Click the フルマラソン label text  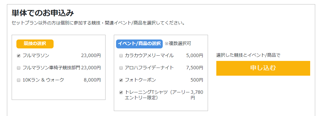(36, 56)
